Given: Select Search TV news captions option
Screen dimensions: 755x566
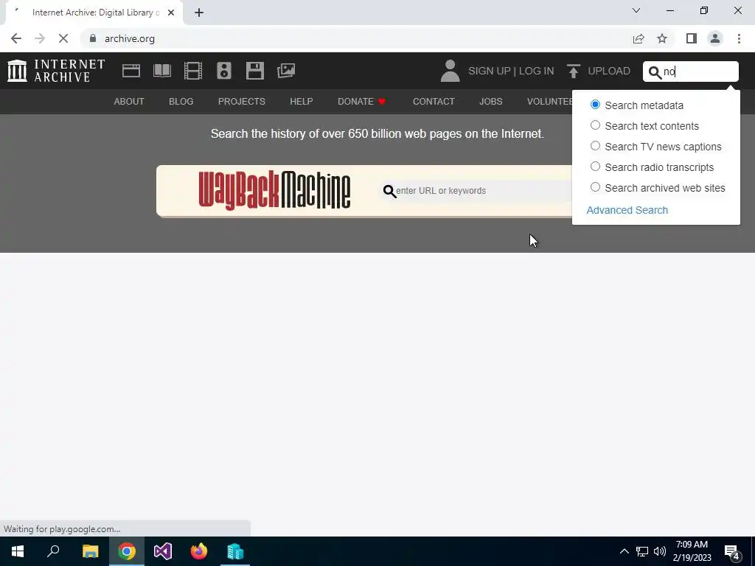Looking at the screenshot, I should (x=595, y=146).
